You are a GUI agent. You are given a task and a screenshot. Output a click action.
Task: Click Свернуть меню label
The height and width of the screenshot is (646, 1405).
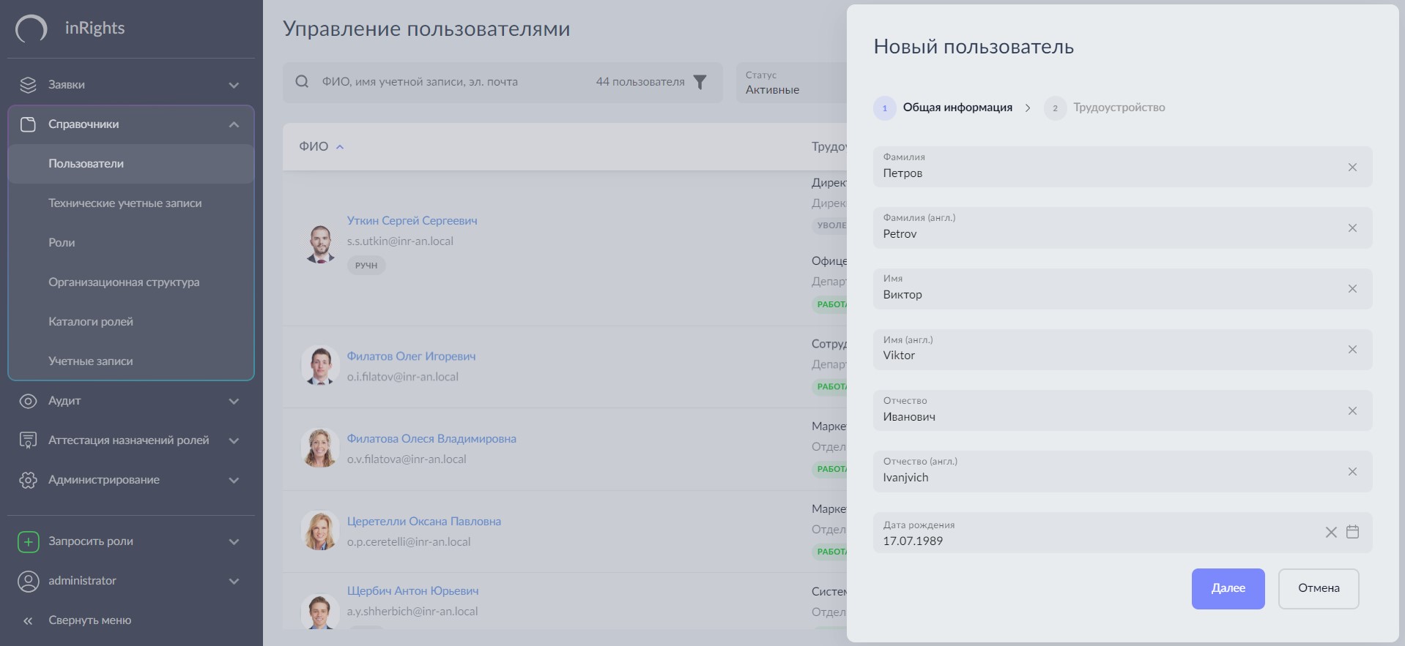(x=90, y=621)
